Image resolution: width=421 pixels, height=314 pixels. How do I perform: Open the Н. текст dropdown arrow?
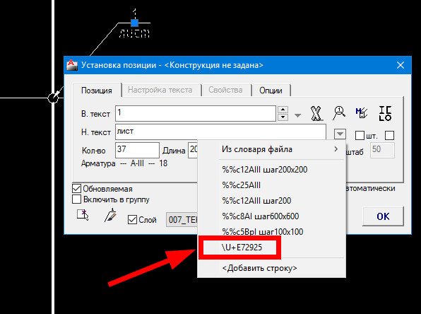point(340,134)
